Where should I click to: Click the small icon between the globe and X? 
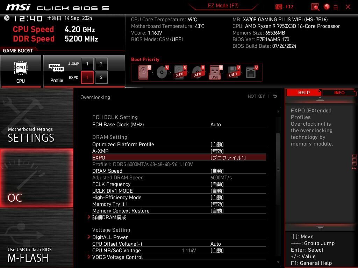click(x=336, y=7)
